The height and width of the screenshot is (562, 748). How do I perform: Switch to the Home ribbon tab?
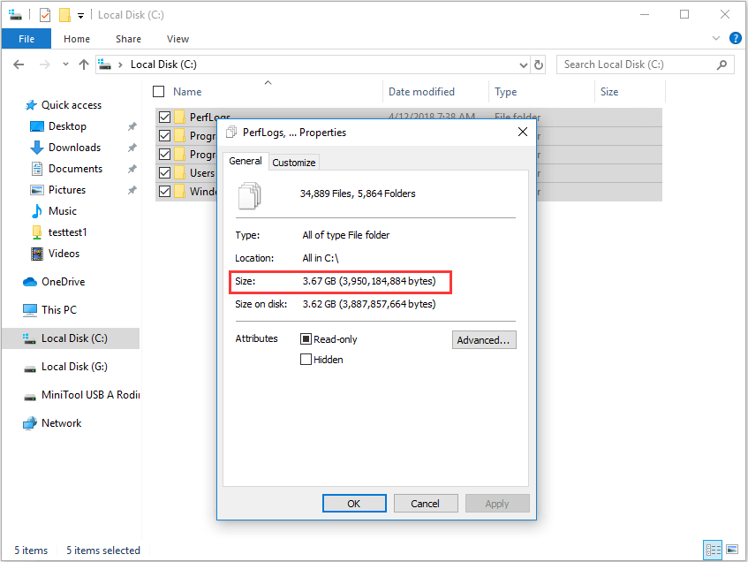pyautogui.click(x=77, y=39)
